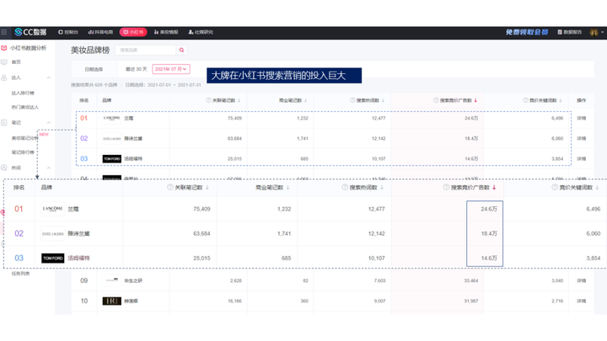Screen dimensions: 607x341
Task: Click the brand logo in row 09
Action: pos(112,280)
